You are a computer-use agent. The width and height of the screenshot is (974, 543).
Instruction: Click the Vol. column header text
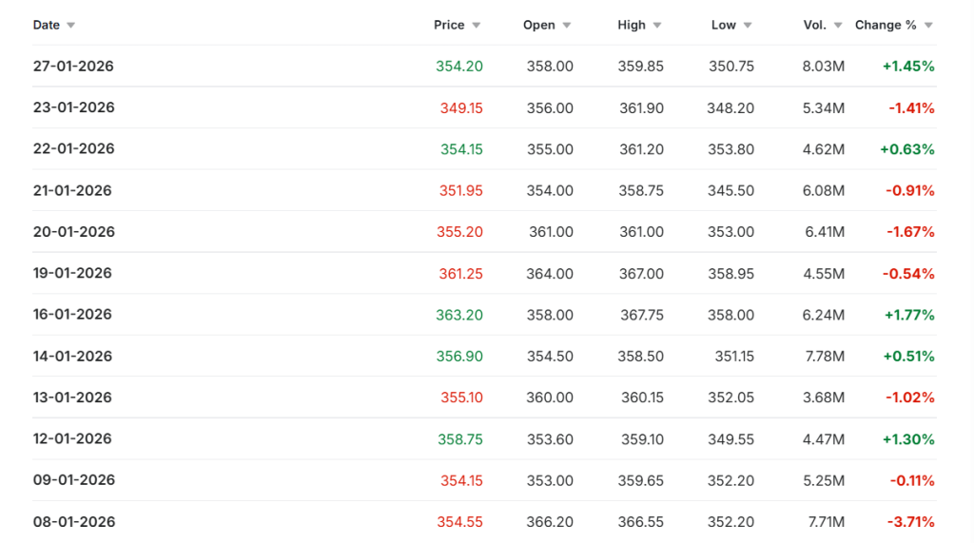(x=814, y=25)
